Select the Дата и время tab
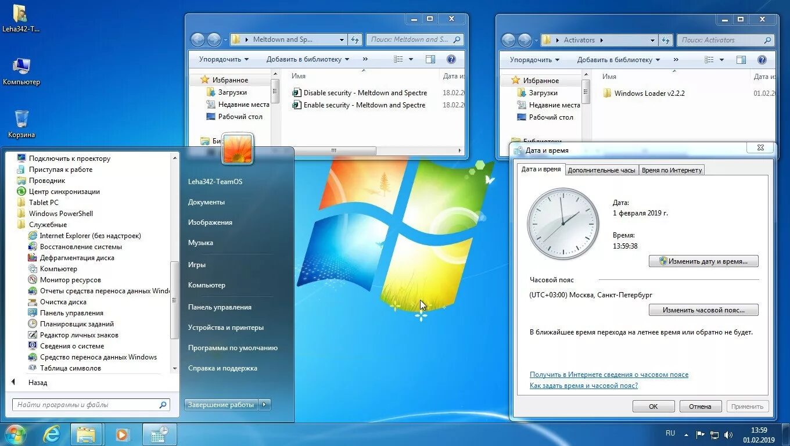 click(541, 169)
